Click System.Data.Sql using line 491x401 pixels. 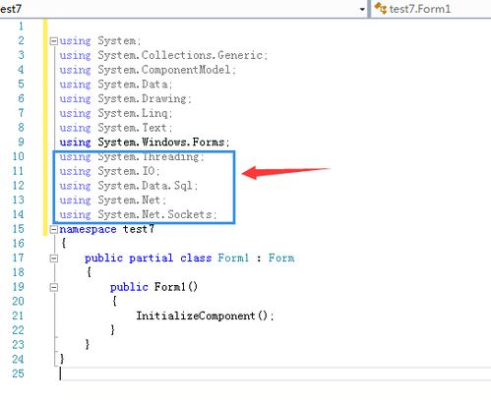pyautogui.click(x=129, y=186)
